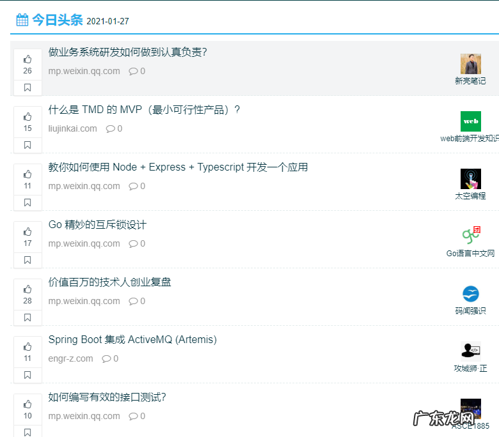Viewport: 499px width, 437px height.
Task: Open comments on the TMD MVP post
Action: [x=114, y=128]
